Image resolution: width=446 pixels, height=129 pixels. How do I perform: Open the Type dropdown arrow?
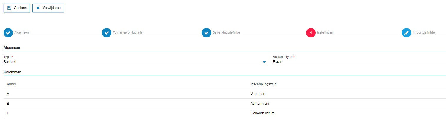click(264, 62)
